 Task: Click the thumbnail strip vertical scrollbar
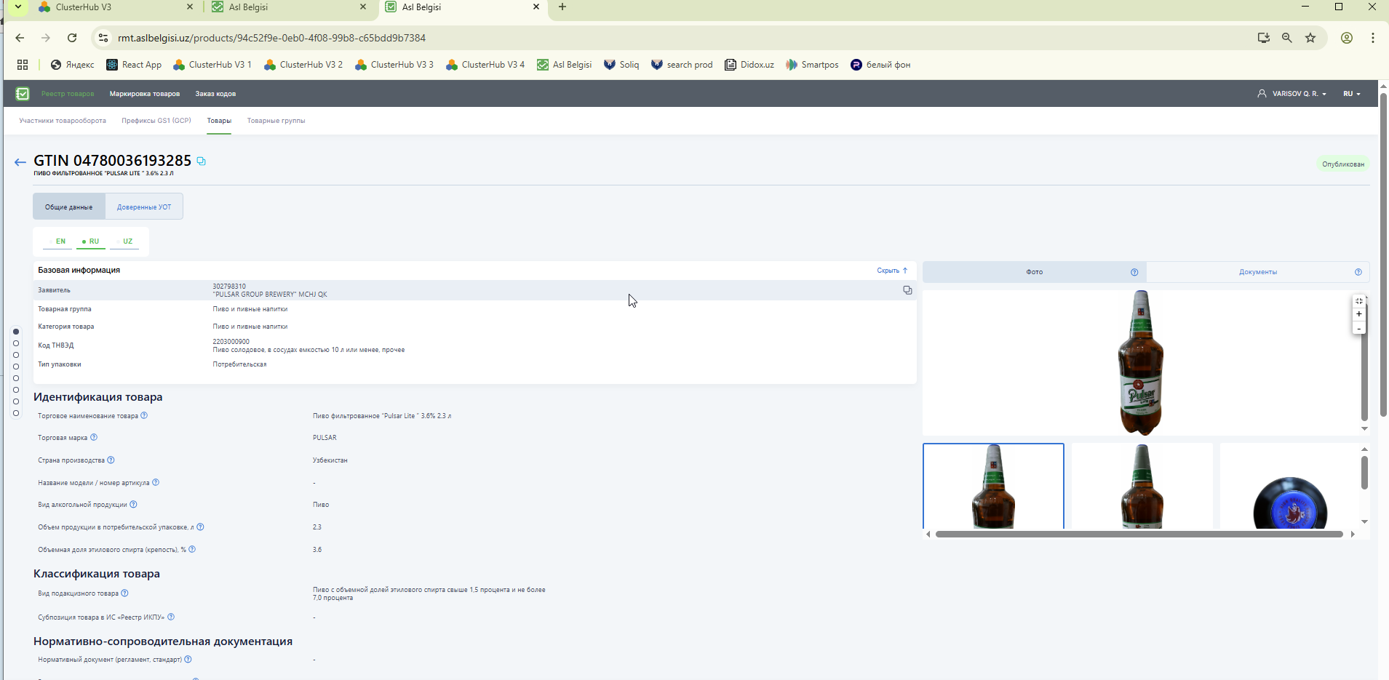click(1364, 472)
